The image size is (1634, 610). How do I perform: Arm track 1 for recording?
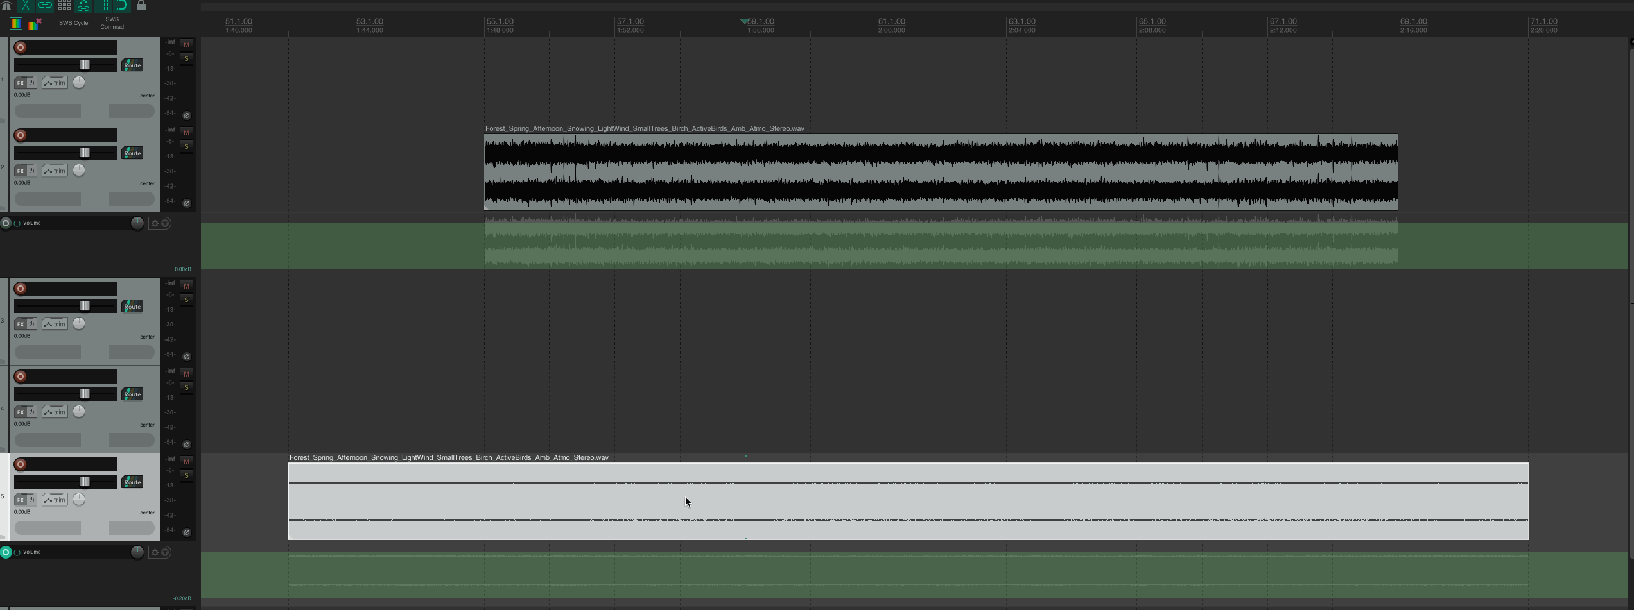pyautogui.click(x=21, y=47)
